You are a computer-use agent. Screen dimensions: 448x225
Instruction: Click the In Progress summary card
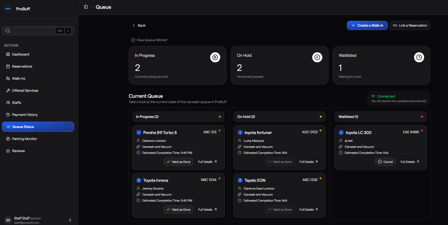[177, 65]
